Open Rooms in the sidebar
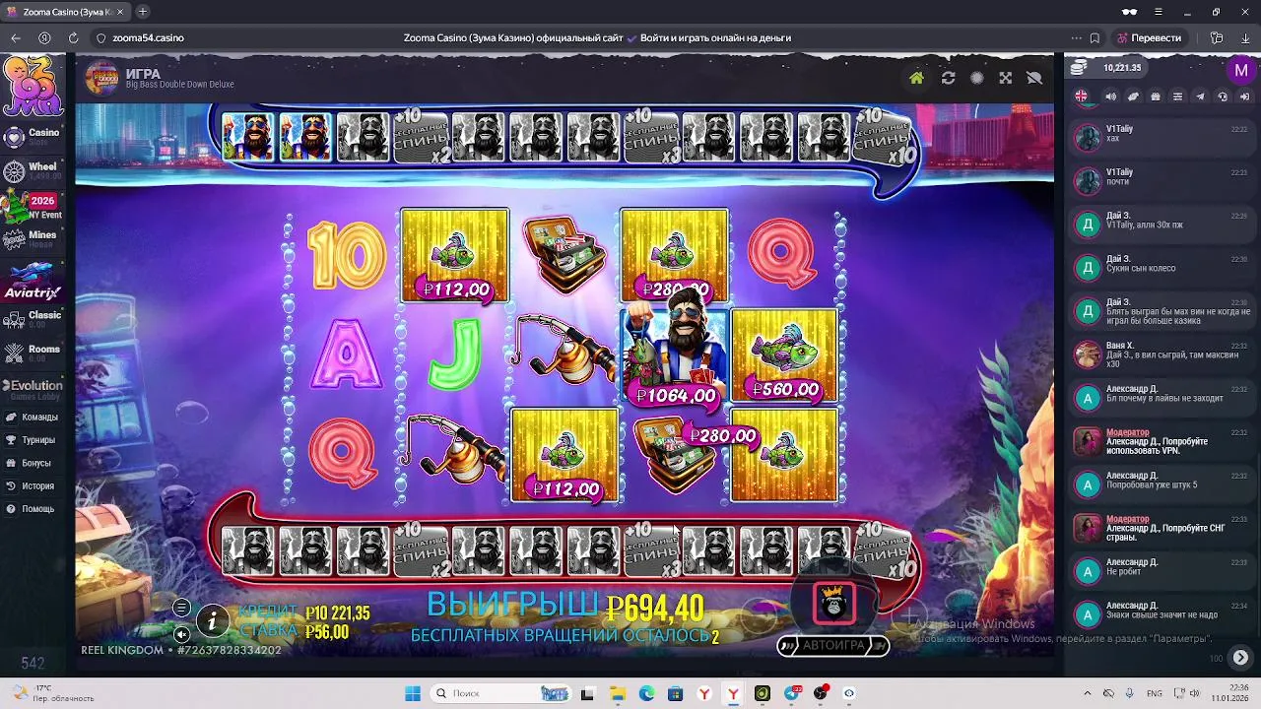Image resolution: width=1261 pixels, height=709 pixels. point(33,353)
